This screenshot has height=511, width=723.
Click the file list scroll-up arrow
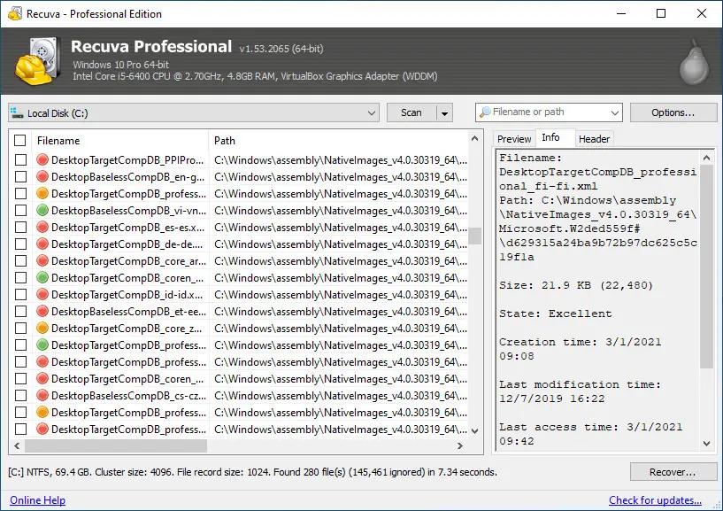[474, 138]
